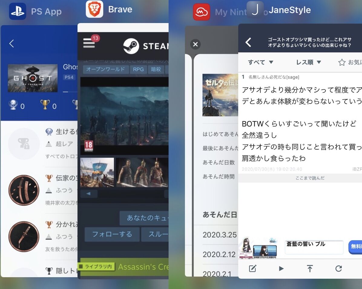Viewport: 362px width, 289px height.
Task: Click the left scroll arrow under Steam screenshots
Action: pyautogui.click(x=89, y=194)
